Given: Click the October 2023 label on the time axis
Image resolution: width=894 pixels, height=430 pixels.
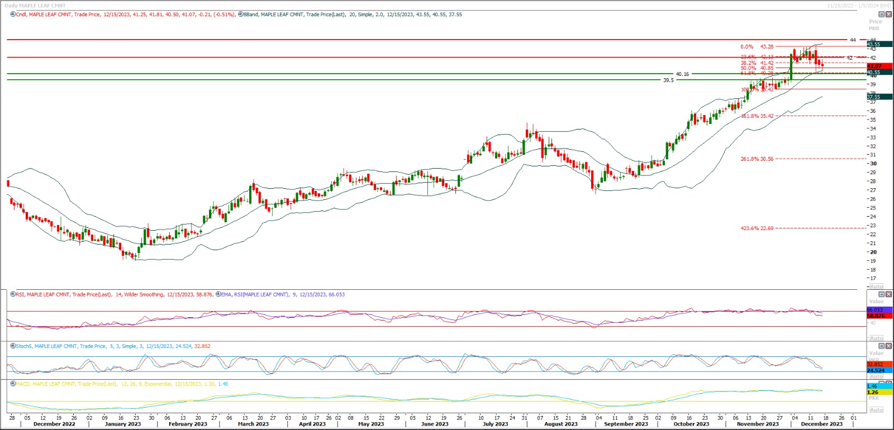Looking at the screenshot, I should (691, 424).
